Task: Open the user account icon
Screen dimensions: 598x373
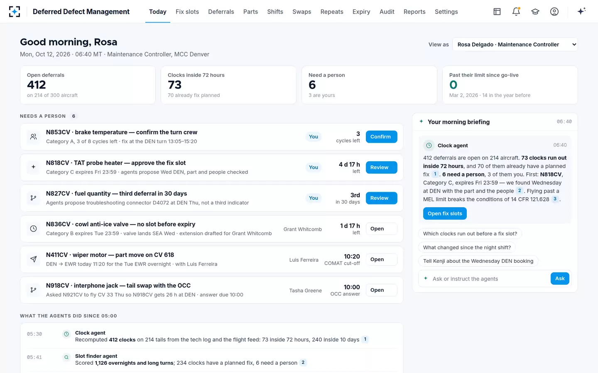Action: point(554,12)
